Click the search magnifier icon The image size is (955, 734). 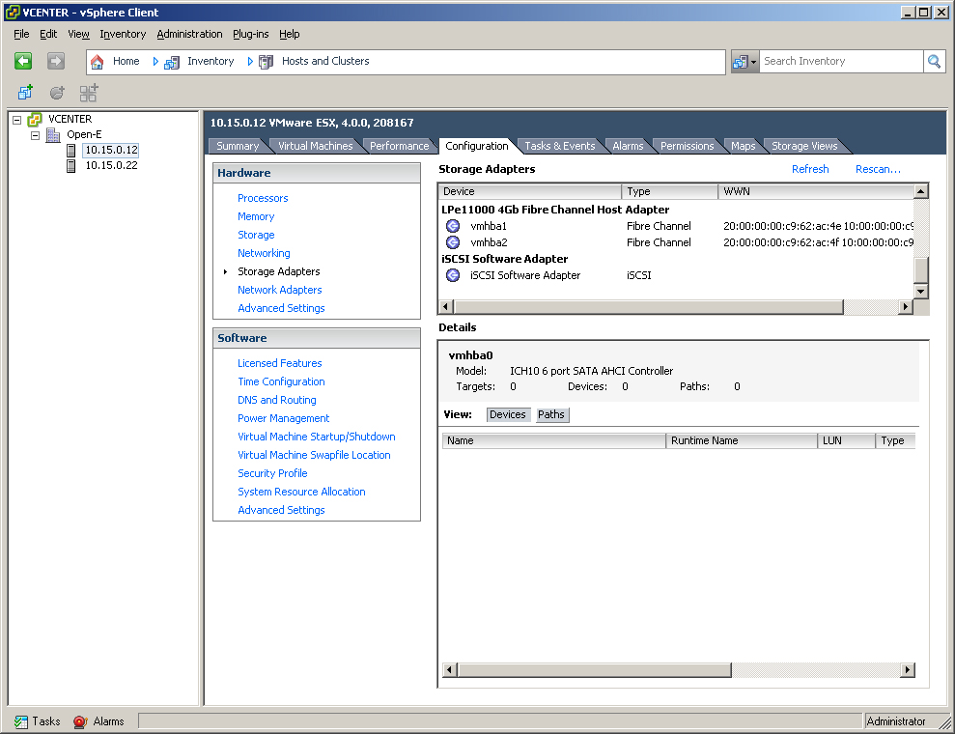coord(934,61)
